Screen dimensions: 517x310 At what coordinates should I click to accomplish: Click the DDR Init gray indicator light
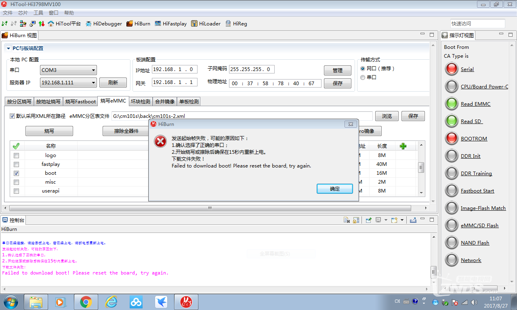451,156
